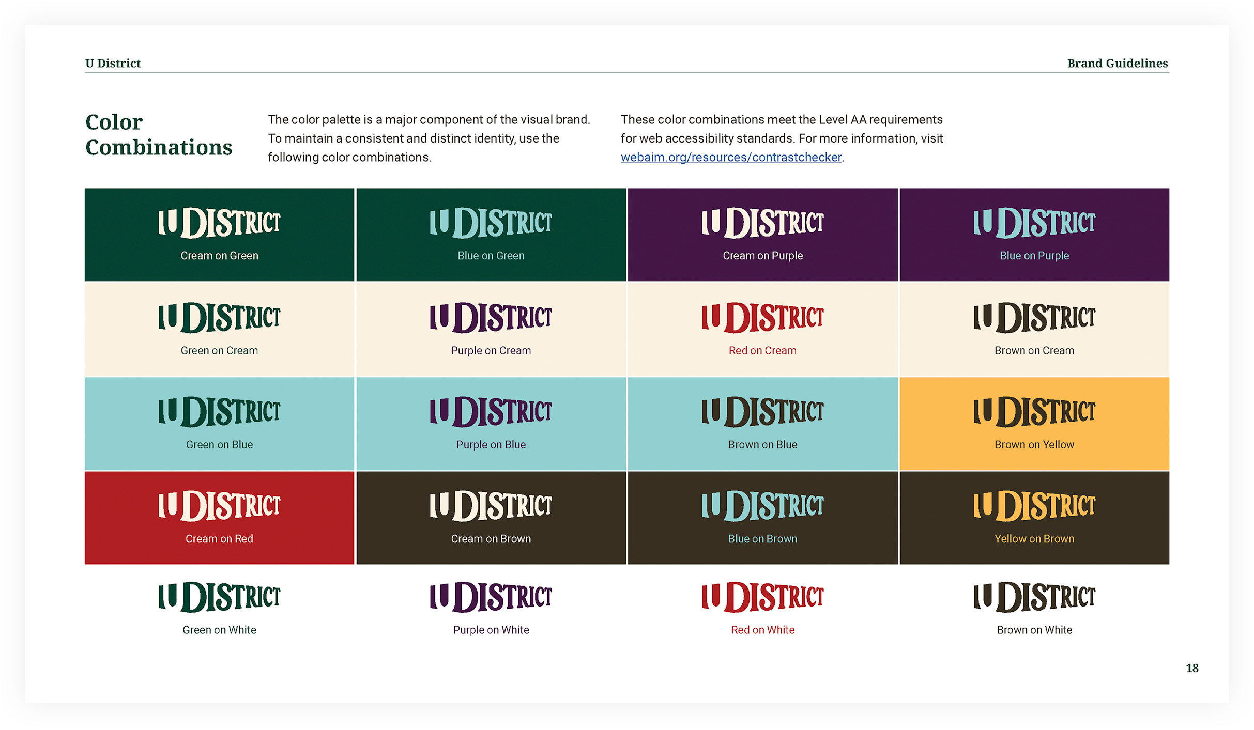Image resolution: width=1254 pixels, height=730 pixels.
Task: Open the webaim.org contrast checker link
Action: pos(730,158)
